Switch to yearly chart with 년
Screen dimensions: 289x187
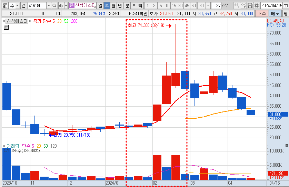[120, 6]
